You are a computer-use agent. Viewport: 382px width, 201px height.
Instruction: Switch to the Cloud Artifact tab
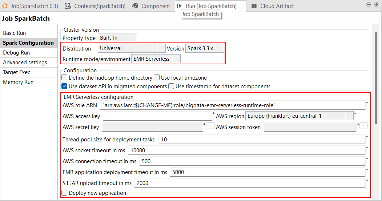[x=277, y=6]
